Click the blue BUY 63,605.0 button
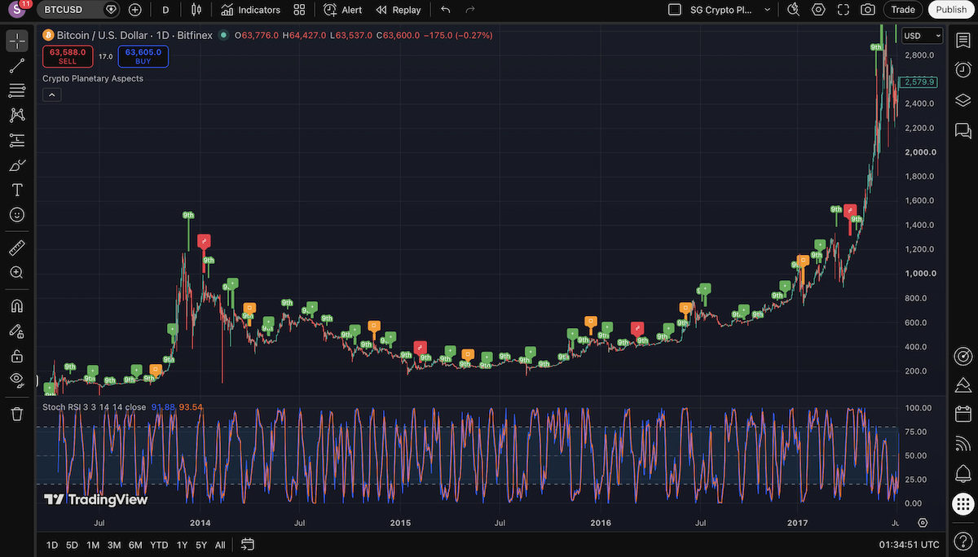The width and height of the screenshot is (978, 557). 143,56
